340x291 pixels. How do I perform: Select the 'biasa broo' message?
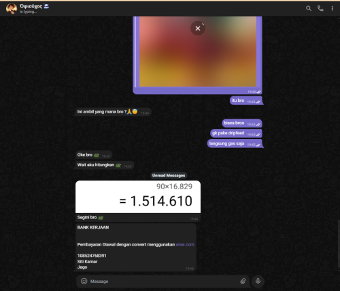242,123
